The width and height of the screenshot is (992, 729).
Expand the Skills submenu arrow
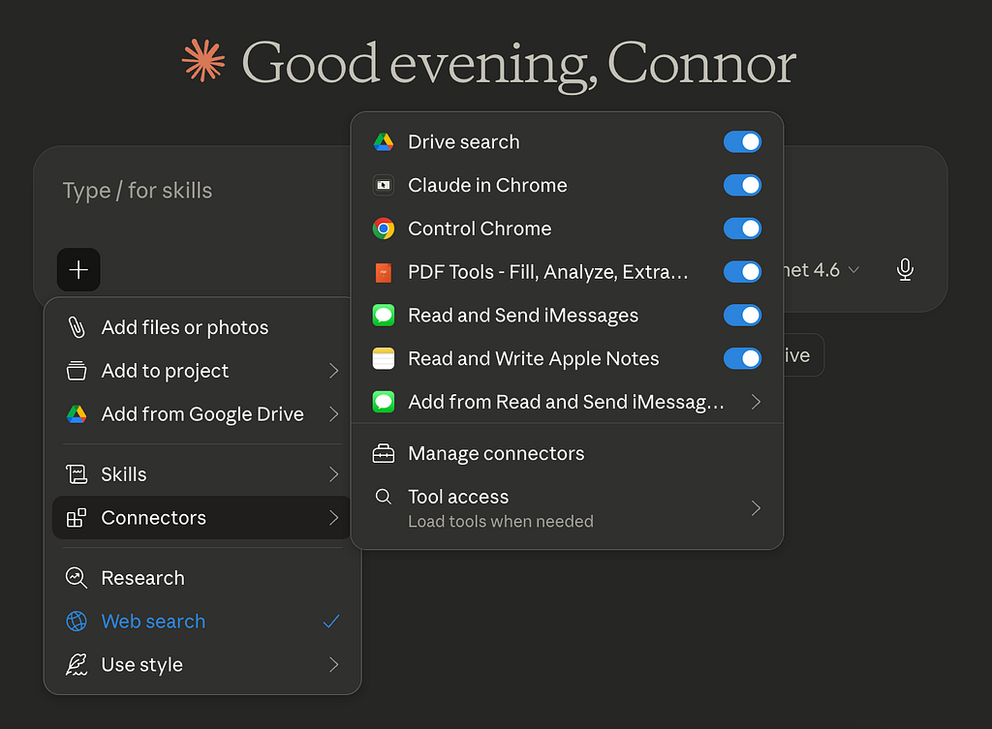pyautogui.click(x=334, y=474)
